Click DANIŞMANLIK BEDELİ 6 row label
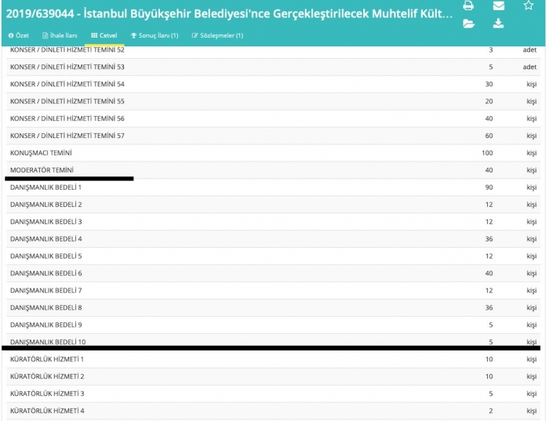 45,273
